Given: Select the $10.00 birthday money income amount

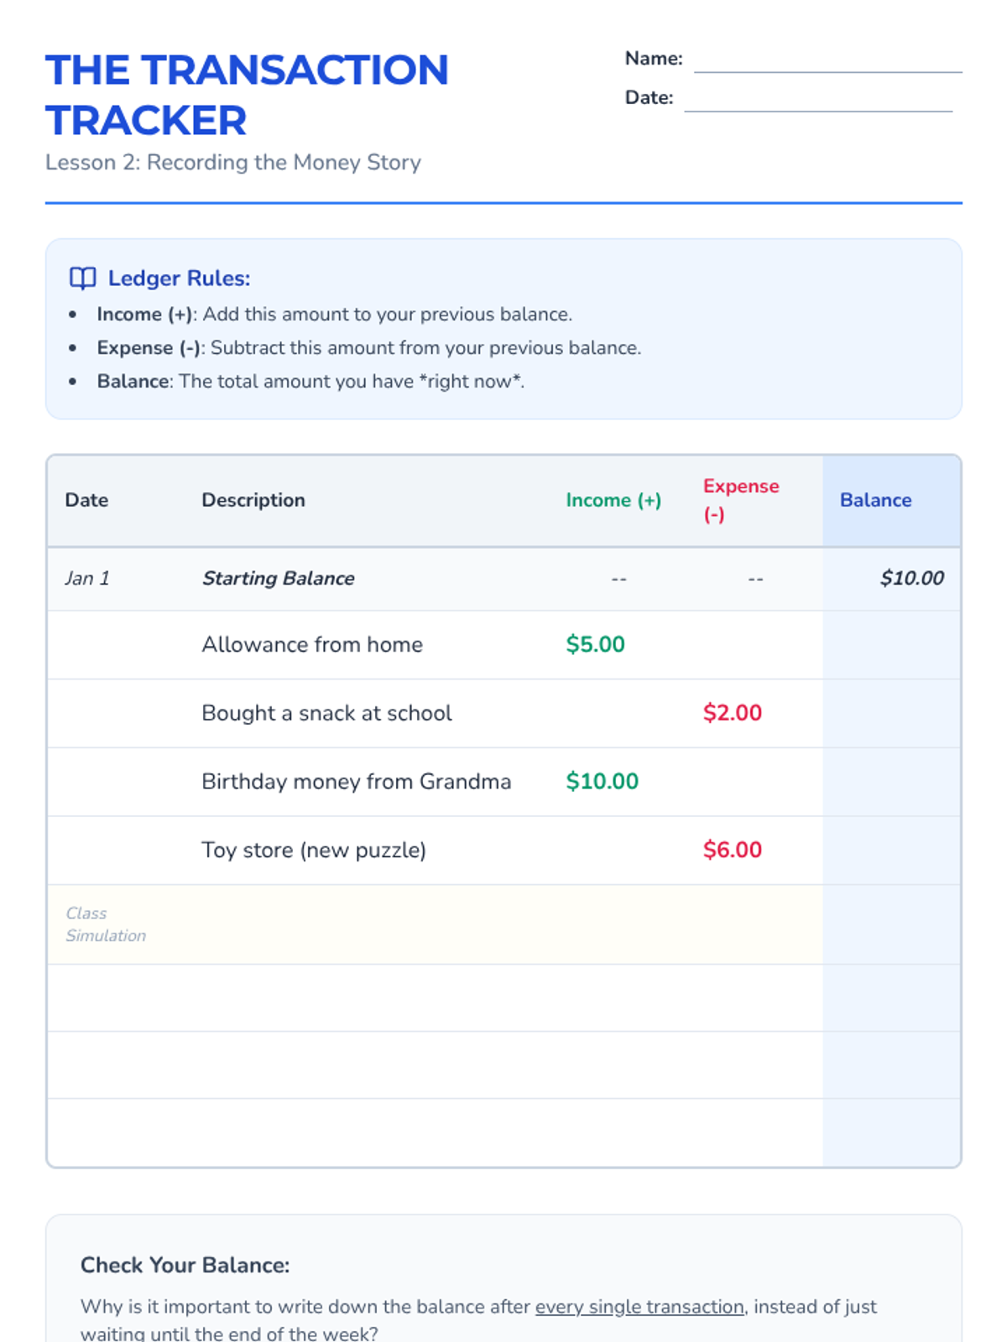Looking at the screenshot, I should coord(602,782).
